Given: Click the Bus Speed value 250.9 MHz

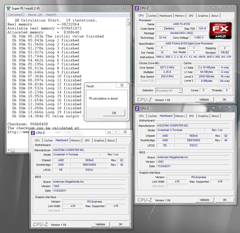Looking at the screenshot, I should [167, 76].
